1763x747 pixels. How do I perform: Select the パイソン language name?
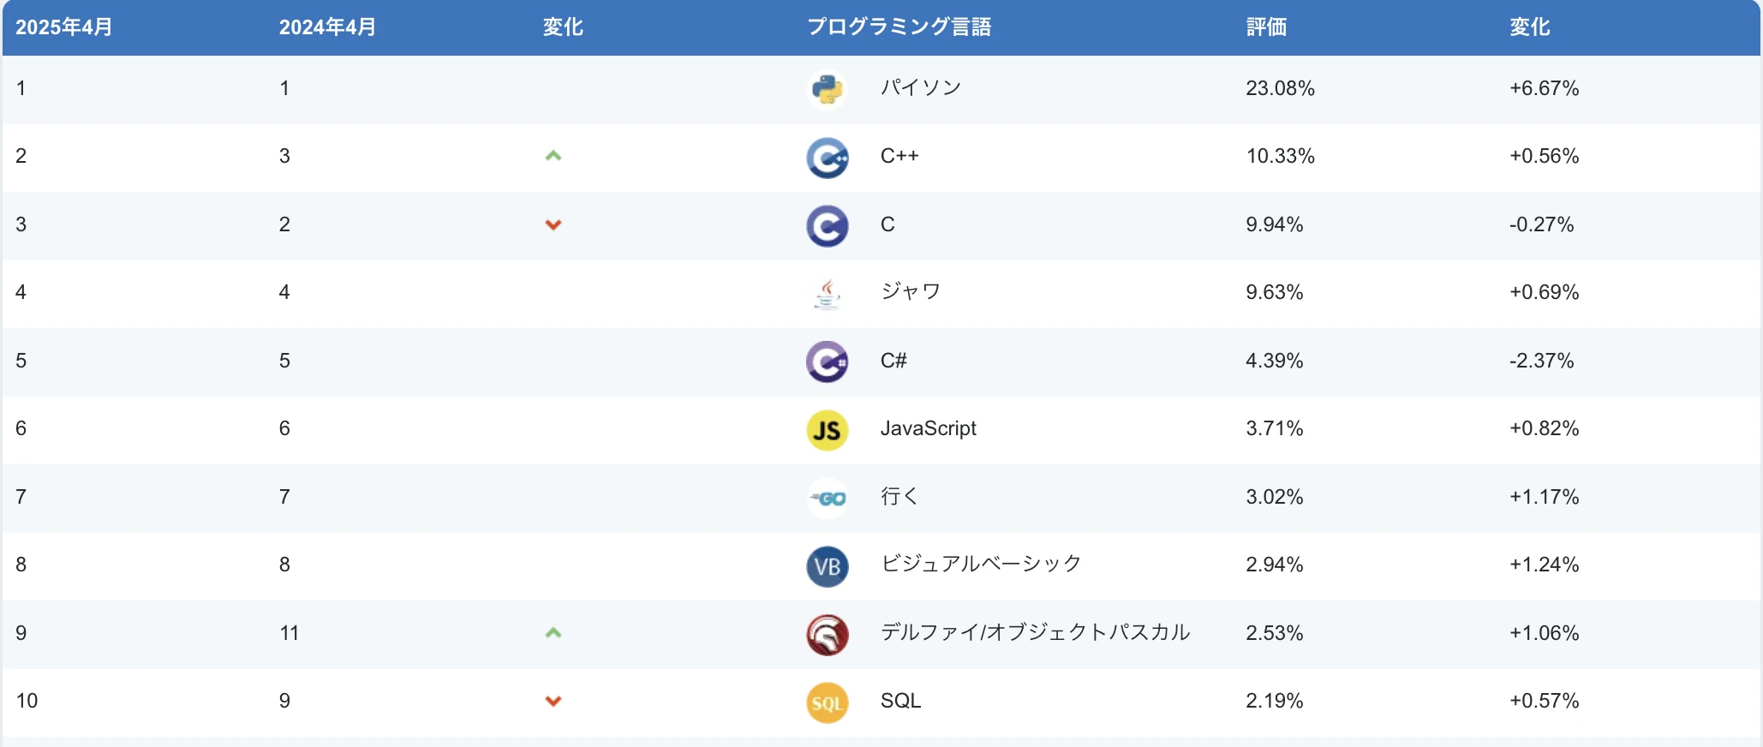pos(921,87)
